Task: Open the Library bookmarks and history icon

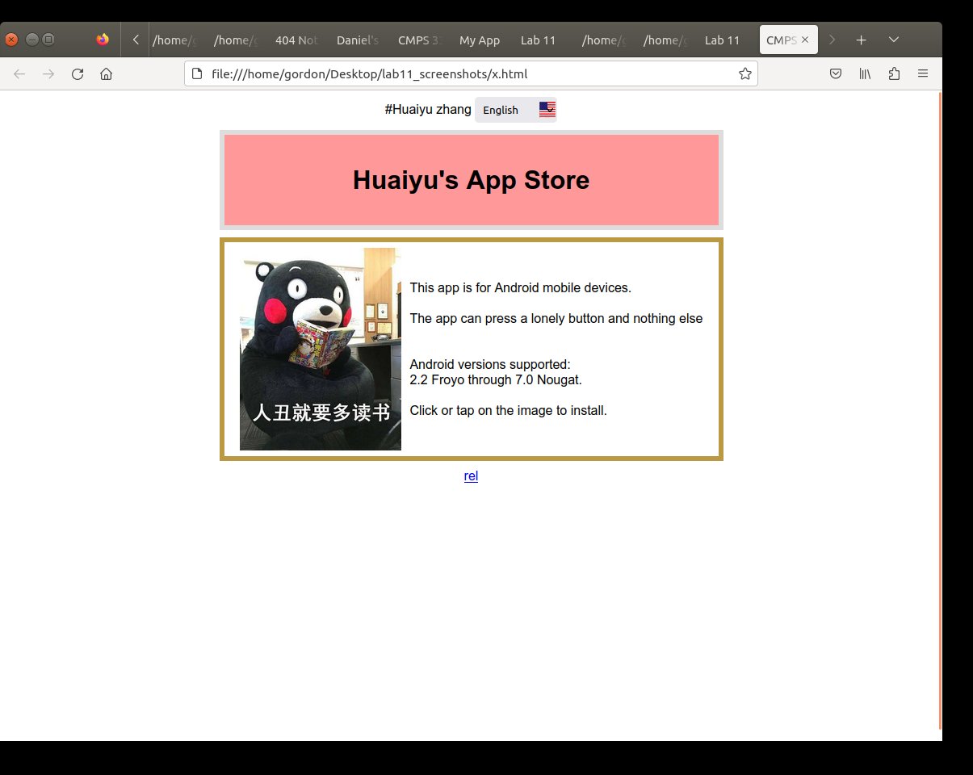Action: (865, 74)
